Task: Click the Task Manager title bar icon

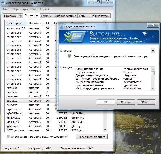Action: [3, 3]
